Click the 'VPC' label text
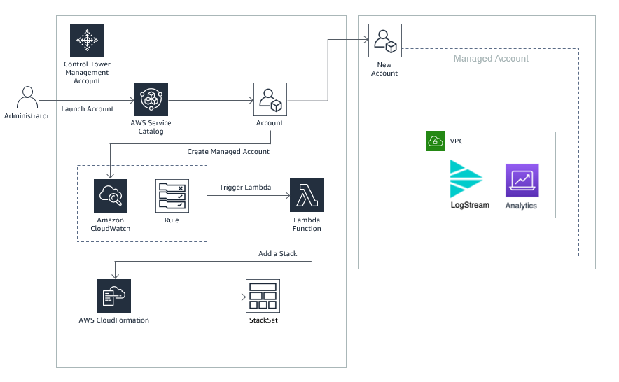This screenshot has width=619, height=382. 457,141
